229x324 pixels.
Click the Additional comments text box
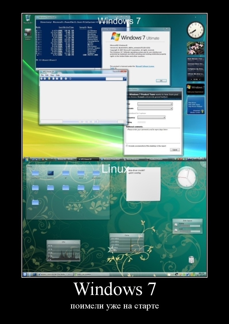[153, 135]
